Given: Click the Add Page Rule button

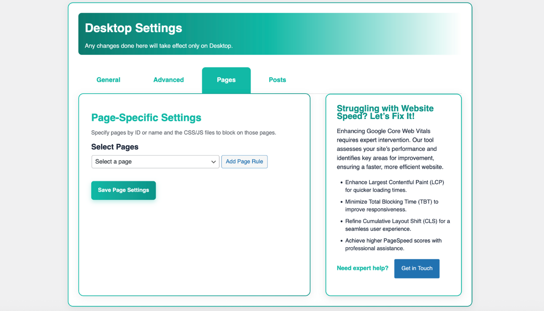Looking at the screenshot, I should [x=244, y=162].
